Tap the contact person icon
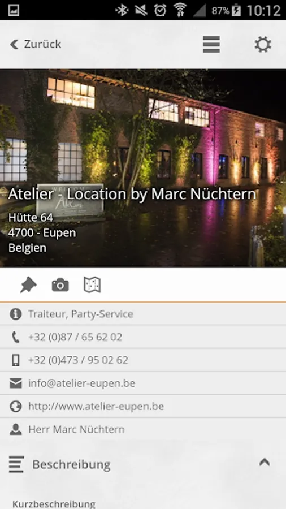 point(16,429)
